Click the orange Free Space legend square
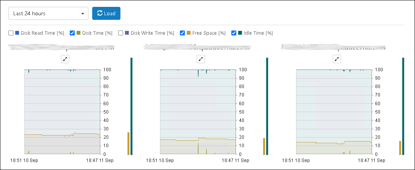This screenshot has width=415, height=170. point(189,33)
